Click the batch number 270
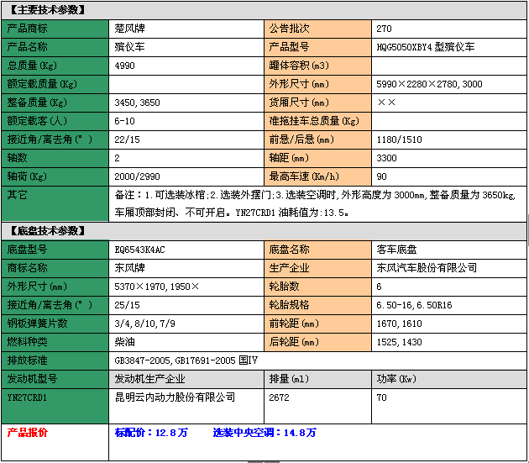529x463 pixels. click(x=384, y=29)
